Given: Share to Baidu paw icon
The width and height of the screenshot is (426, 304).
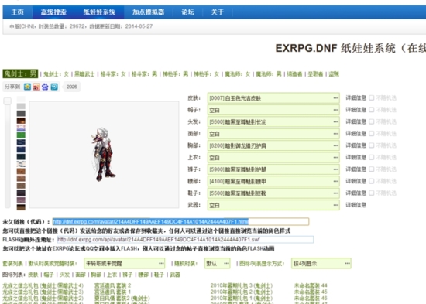Looking at the screenshot, I should pos(45,87).
